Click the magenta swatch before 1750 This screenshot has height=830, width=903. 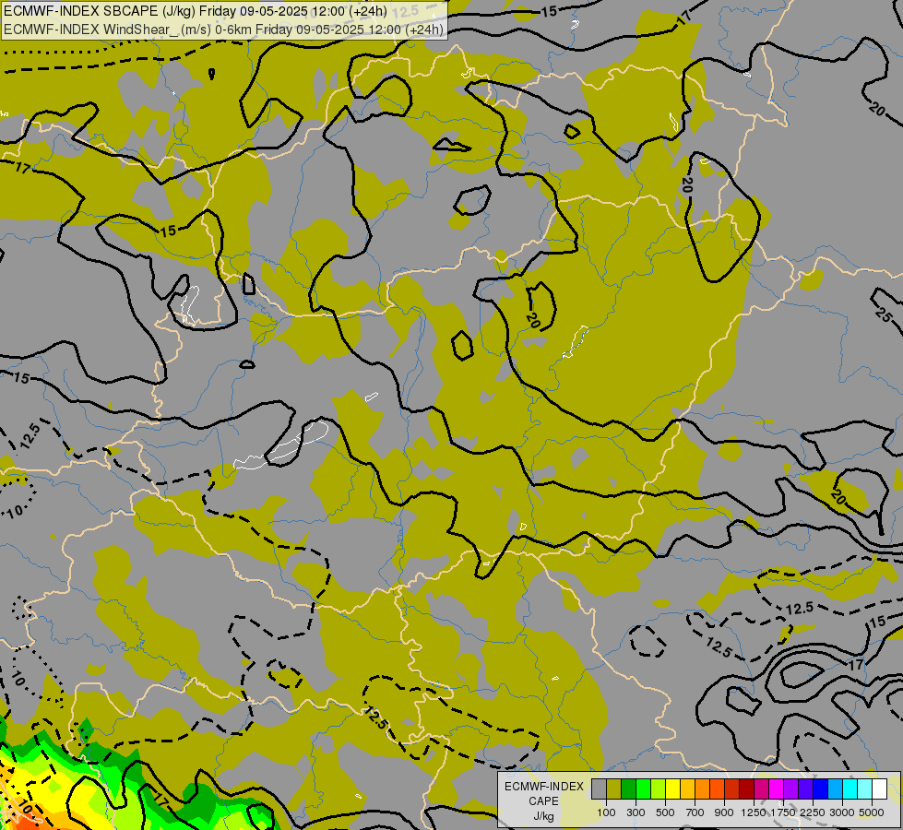tap(777, 789)
